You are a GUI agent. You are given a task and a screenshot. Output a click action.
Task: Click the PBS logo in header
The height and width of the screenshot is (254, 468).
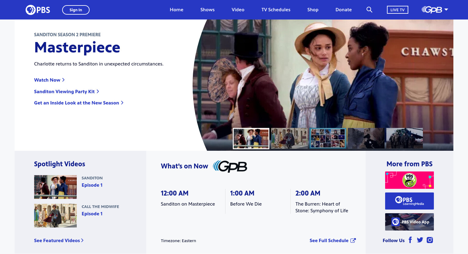38,10
